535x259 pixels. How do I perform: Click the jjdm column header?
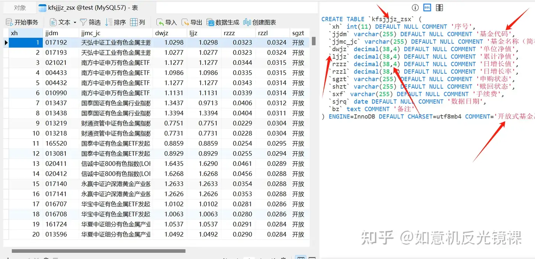click(x=61, y=33)
